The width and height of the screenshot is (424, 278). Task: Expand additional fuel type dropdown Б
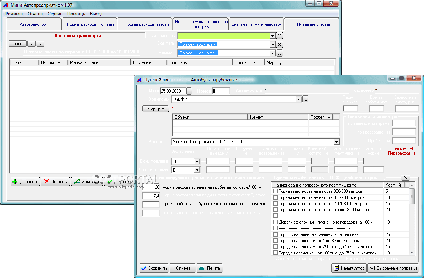(197, 170)
